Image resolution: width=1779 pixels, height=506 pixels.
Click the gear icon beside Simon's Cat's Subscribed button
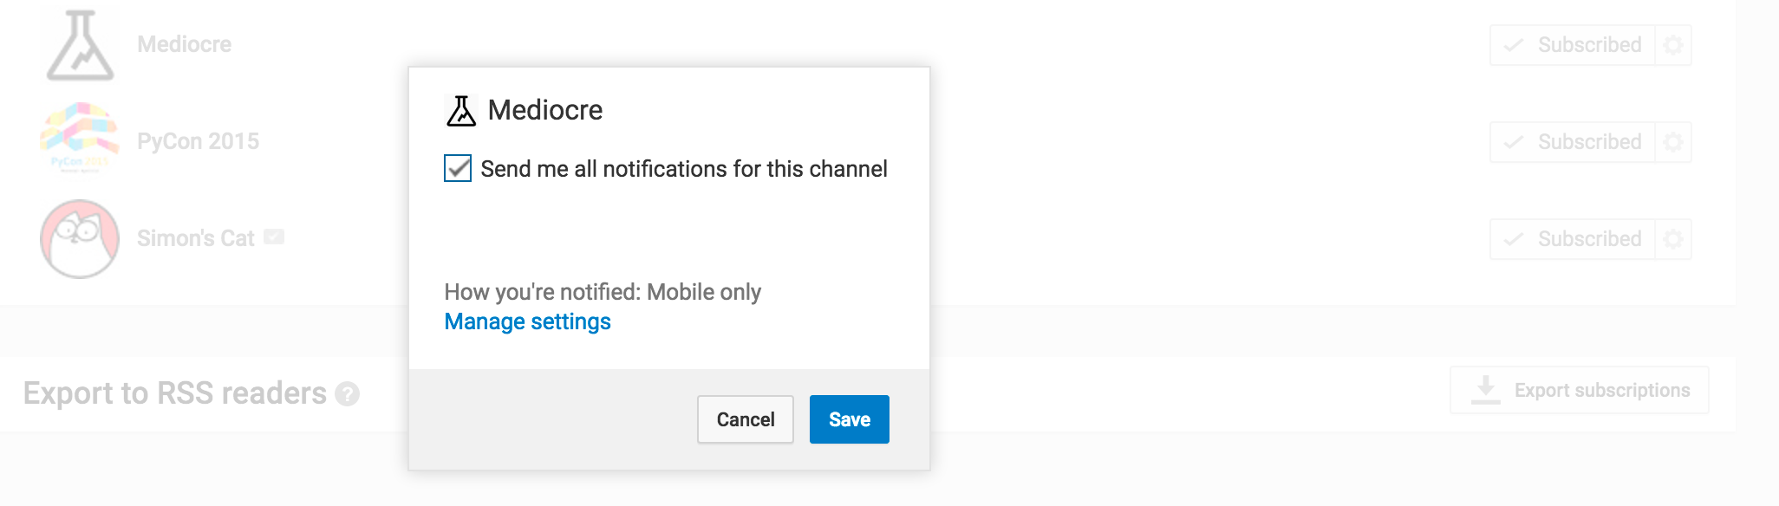[1673, 239]
